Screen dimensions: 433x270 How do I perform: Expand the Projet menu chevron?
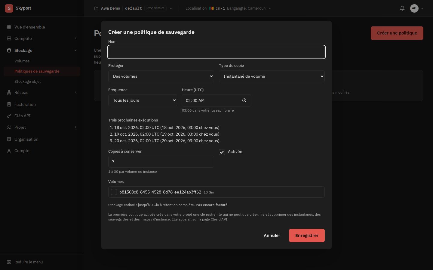75,127
